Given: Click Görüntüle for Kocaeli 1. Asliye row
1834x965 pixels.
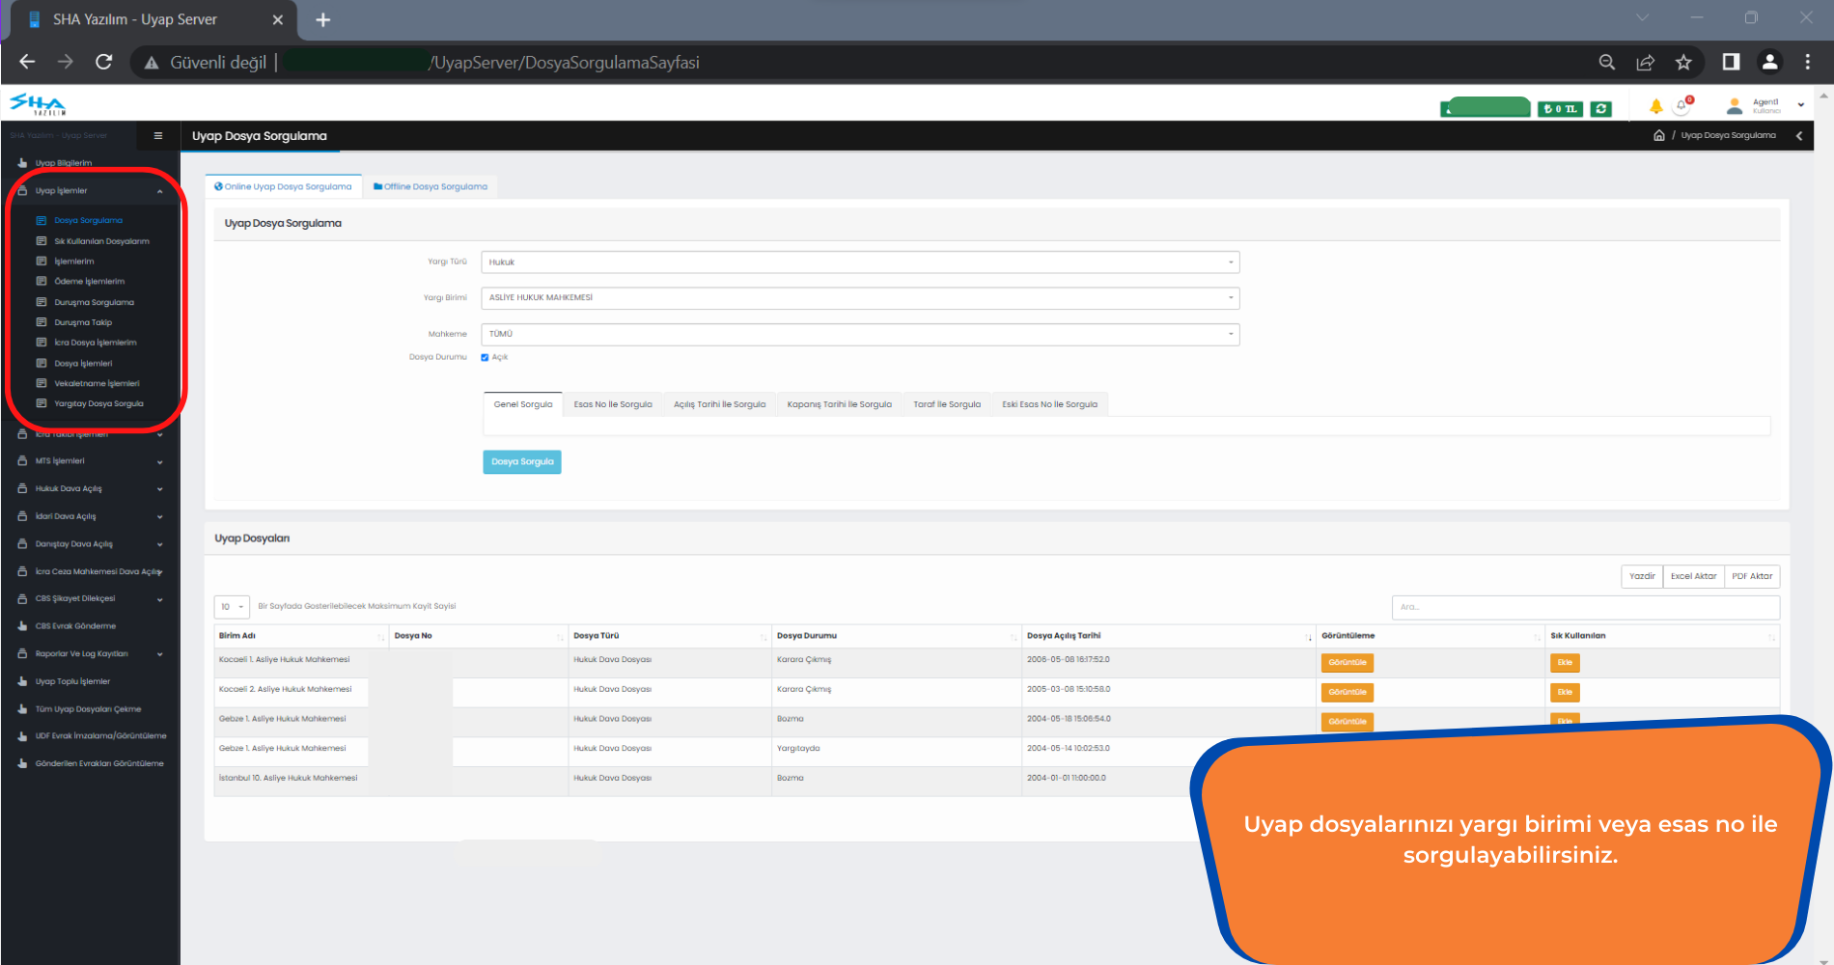Looking at the screenshot, I should tap(1348, 663).
